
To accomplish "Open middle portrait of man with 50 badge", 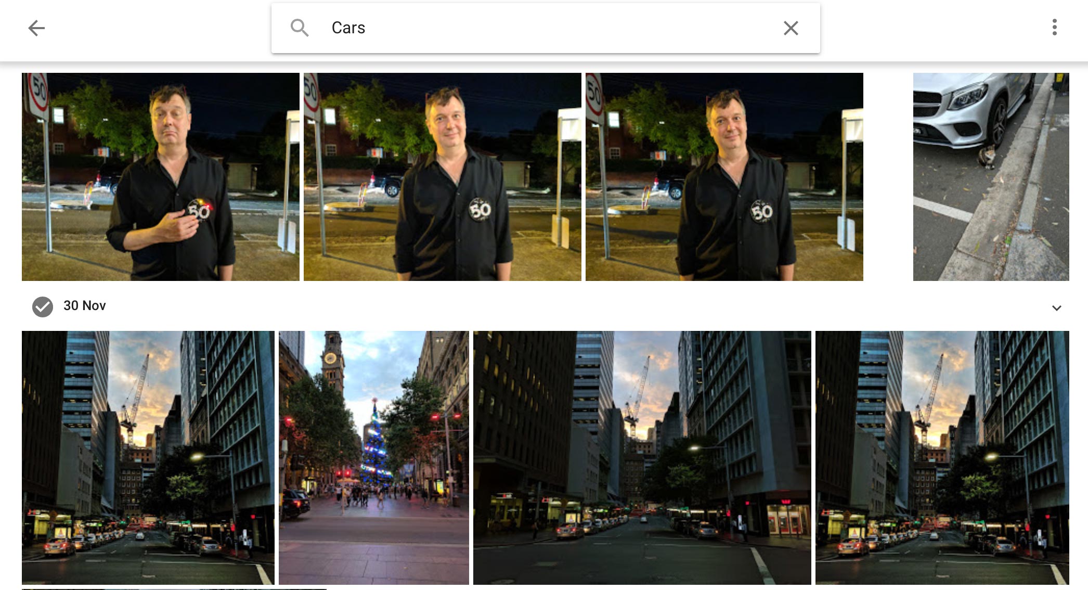I will [x=443, y=177].
